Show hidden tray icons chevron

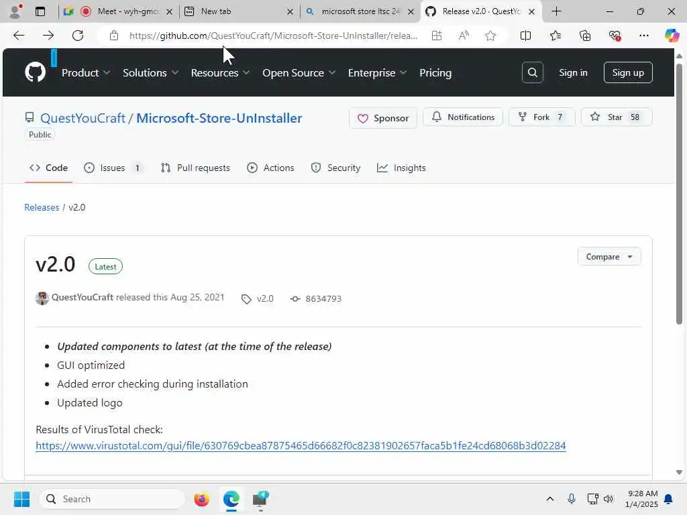pos(550,499)
